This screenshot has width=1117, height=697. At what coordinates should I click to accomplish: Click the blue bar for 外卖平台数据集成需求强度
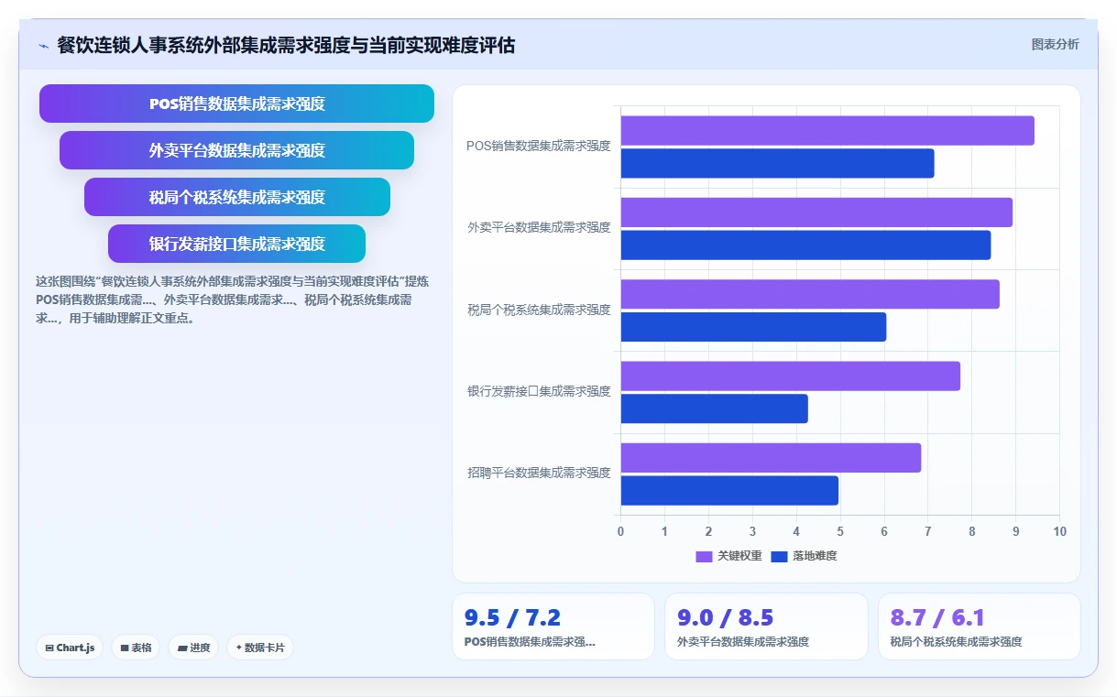point(805,245)
